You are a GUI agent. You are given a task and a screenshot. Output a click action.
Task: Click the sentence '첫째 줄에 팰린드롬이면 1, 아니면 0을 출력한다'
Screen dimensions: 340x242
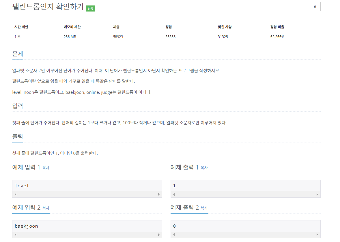click(x=55, y=153)
